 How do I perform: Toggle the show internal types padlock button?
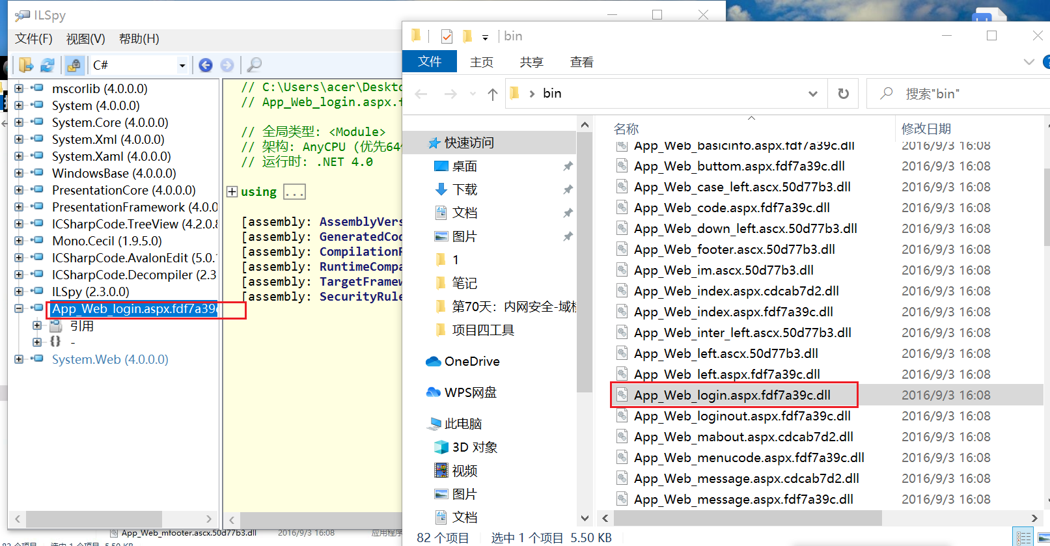[x=74, y=65]
